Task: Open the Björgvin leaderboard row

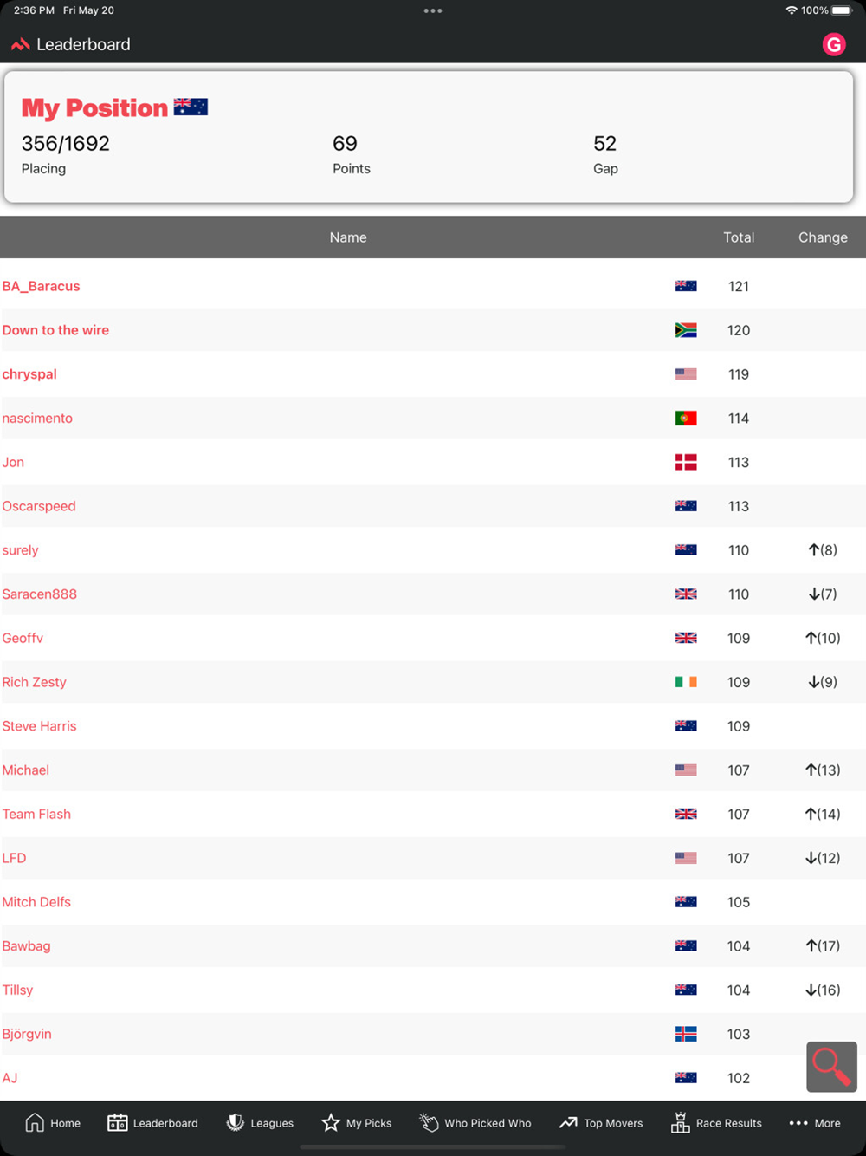Action: tap(27, 1034)
